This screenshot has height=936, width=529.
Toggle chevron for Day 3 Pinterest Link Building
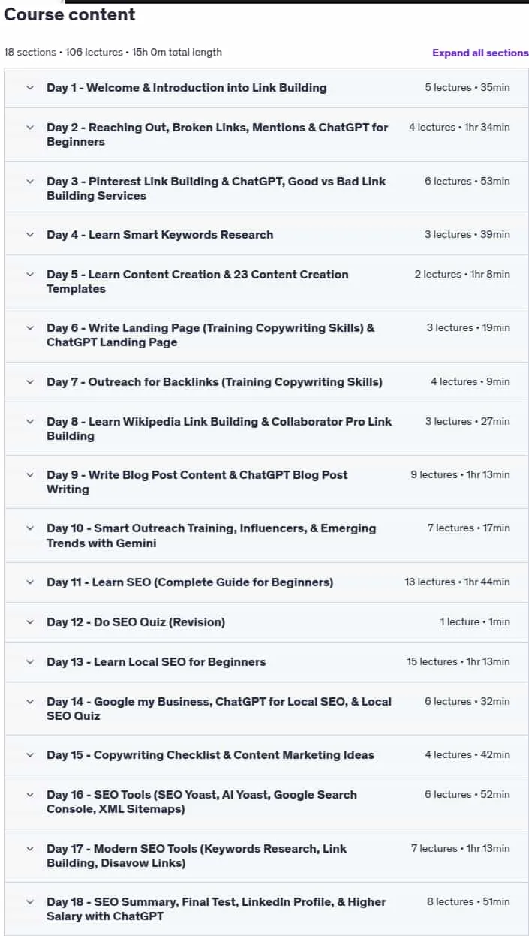[x=30, y=181]
